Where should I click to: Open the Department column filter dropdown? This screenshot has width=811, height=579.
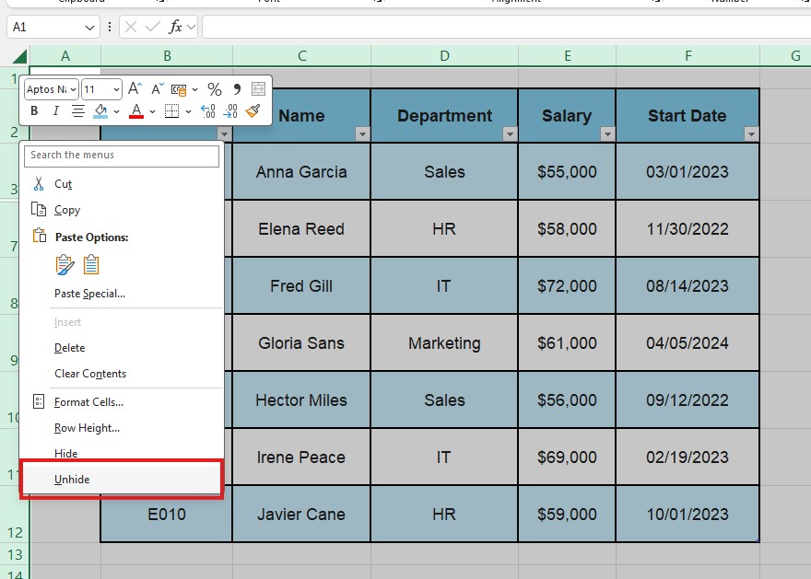pyautogui.click(x=510, y=133)
